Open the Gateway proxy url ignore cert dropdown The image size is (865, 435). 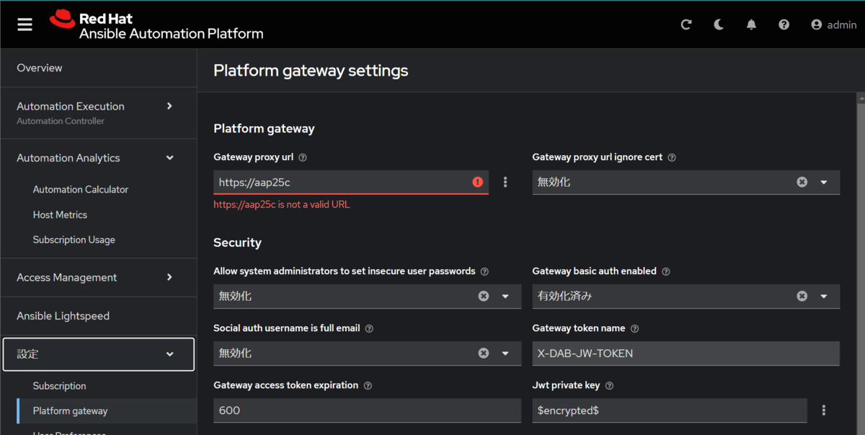click(x=824, y=183)
